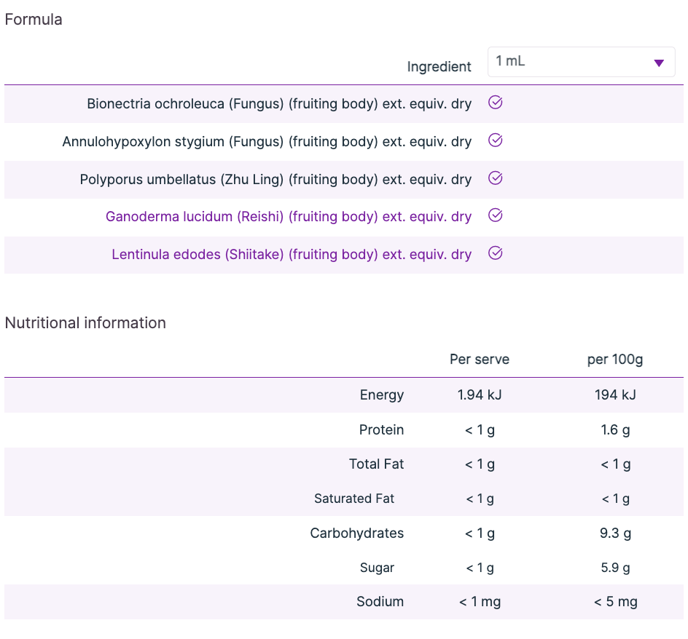Open the 1 mL serving size dropdown

point(580,62)
